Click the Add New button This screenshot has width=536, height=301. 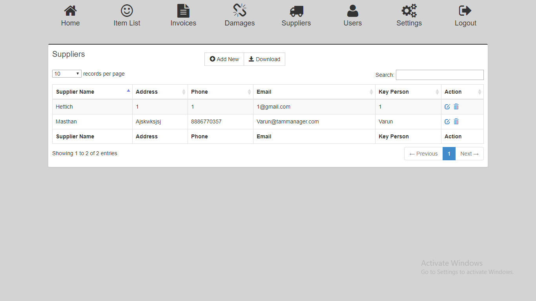pos(224,59)
